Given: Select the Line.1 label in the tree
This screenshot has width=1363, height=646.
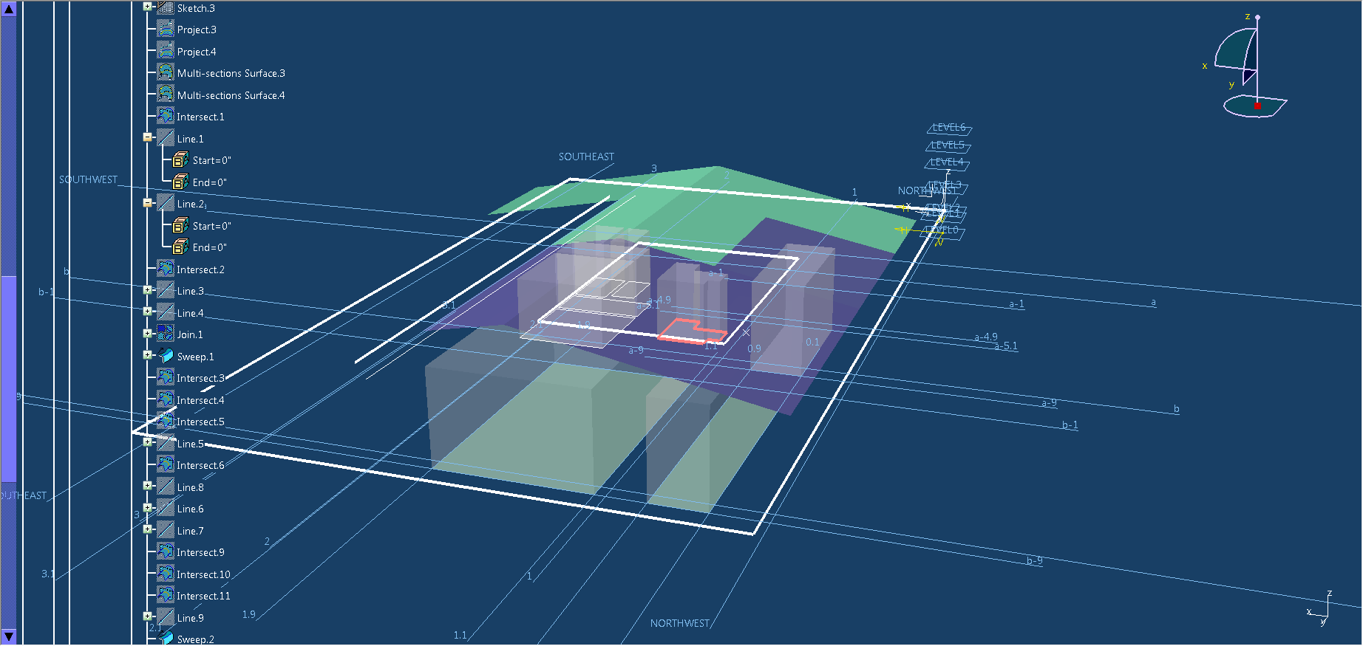Looking at the screenshot, I should pos(190,139).
